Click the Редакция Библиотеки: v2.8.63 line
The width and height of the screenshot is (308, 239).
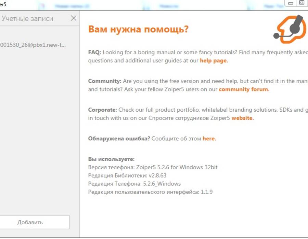(127, 175)
